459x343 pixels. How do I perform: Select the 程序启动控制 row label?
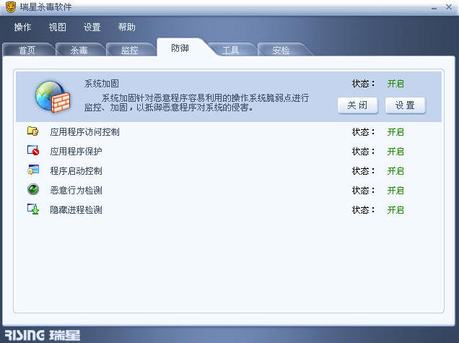[76, 170]
